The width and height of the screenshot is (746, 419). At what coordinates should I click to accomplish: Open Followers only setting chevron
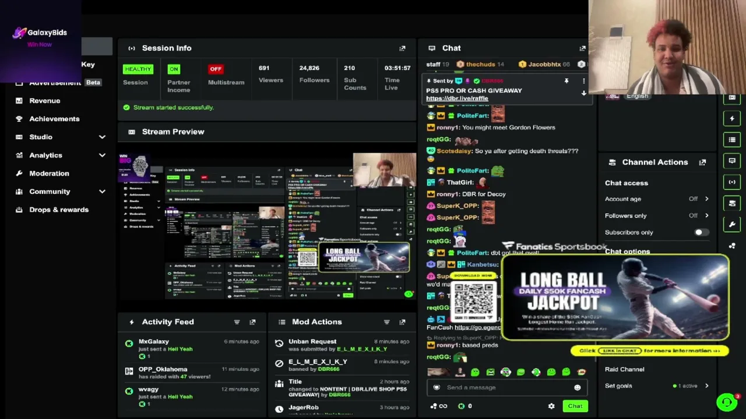[706, 215]
